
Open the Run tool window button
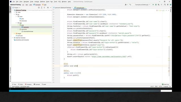[14, 84]
